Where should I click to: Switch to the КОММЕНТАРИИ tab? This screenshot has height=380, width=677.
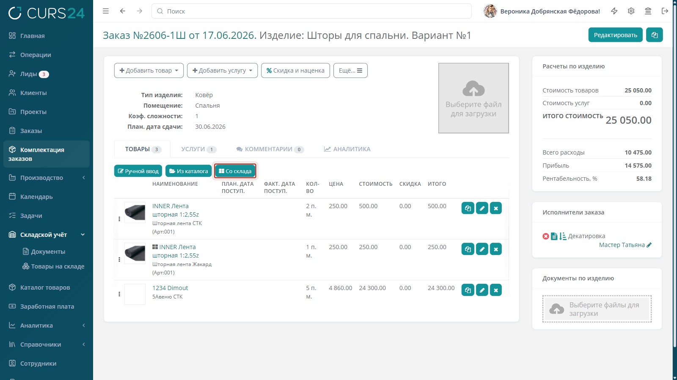pos(270,149)
